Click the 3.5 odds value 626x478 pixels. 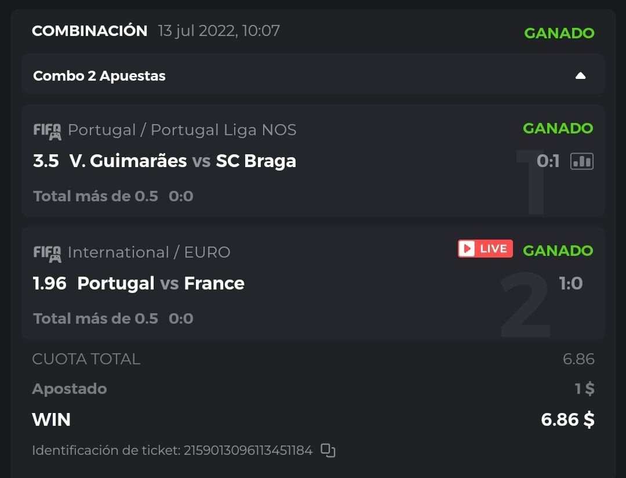(x=46, y=161)
